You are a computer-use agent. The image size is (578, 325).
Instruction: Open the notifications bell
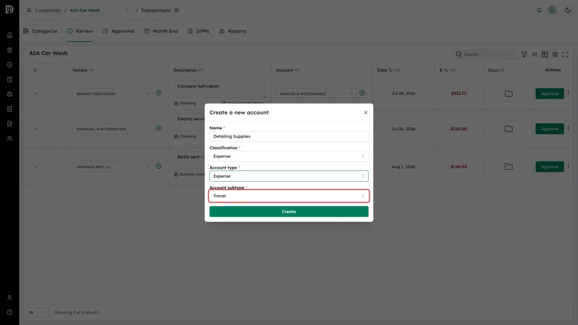pyautogui.click(x=539, y=10)
